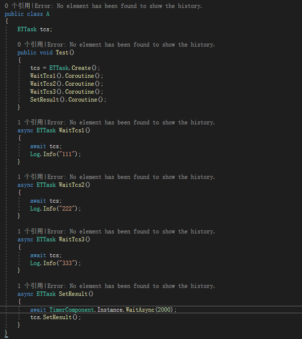Viewport: 302px width, 339px height.
Task: Click the history error message above SetResult method
Action: 131,286
